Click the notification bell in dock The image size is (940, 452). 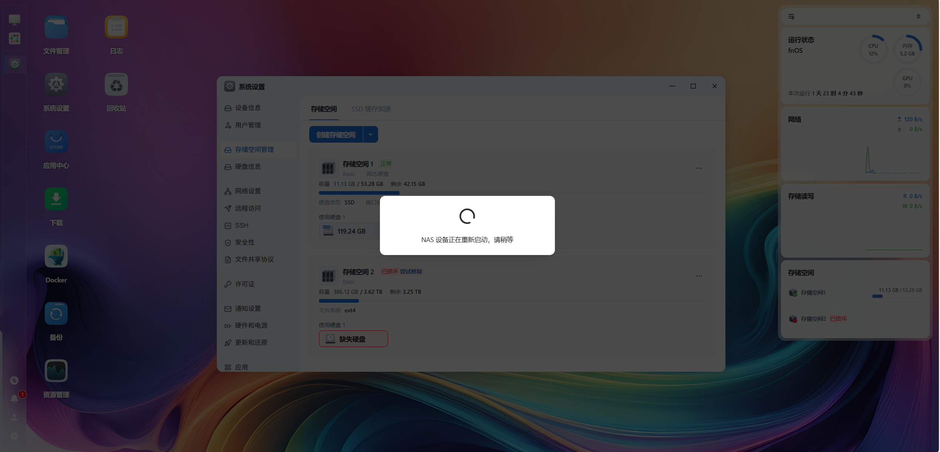[14, 398]
